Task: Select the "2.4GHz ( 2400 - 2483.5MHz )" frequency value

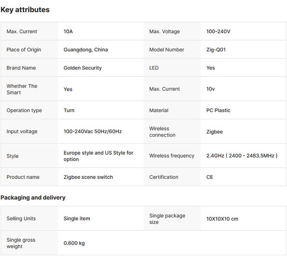Action: (242, 156)
